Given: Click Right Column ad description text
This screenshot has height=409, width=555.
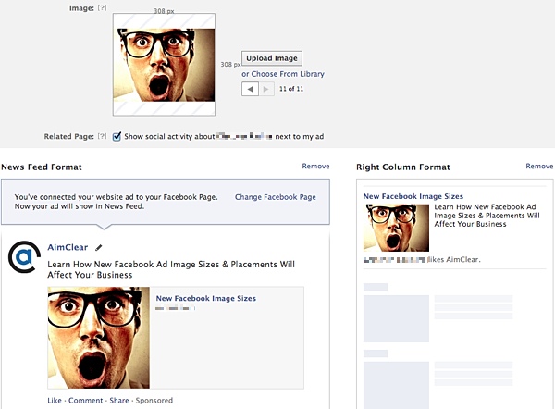Looking at the screenshot, I should click(x=487, y=216).
